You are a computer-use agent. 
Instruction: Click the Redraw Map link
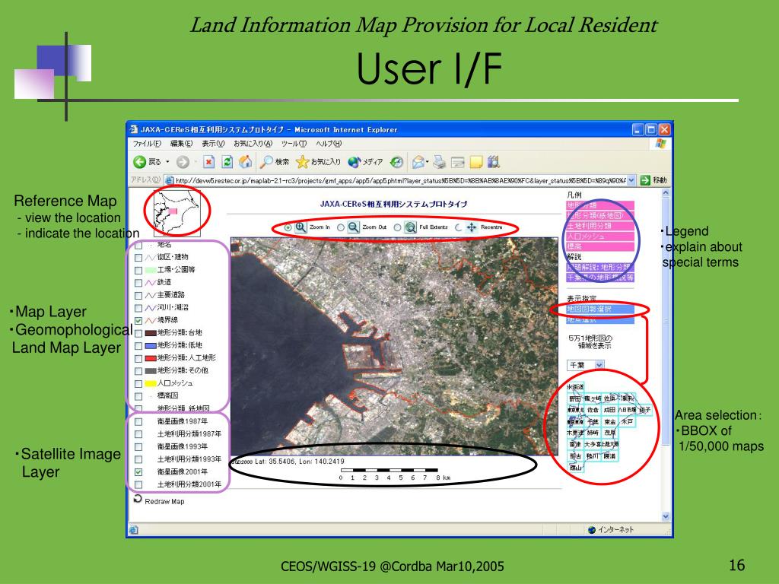(164, 502)
